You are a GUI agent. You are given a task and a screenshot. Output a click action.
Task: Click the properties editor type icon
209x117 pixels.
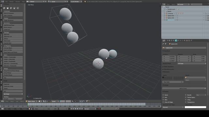coord(164,40)
